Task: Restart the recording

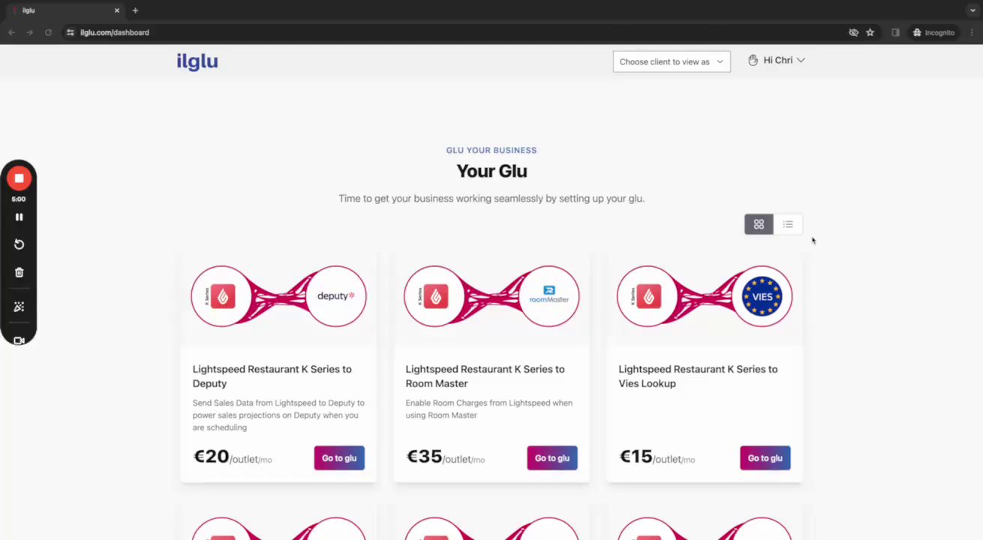Action: point(19,244)
